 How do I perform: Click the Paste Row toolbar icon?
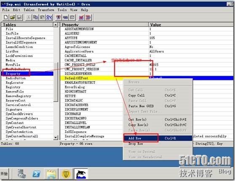click(72, 17)
